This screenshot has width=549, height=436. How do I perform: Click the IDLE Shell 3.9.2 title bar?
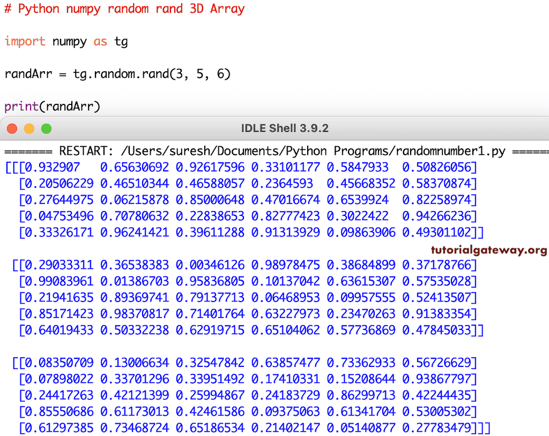(x=284, y=129)
